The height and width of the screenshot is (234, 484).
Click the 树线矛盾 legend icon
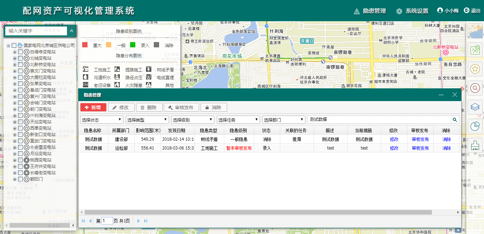[x=149, y=69]
